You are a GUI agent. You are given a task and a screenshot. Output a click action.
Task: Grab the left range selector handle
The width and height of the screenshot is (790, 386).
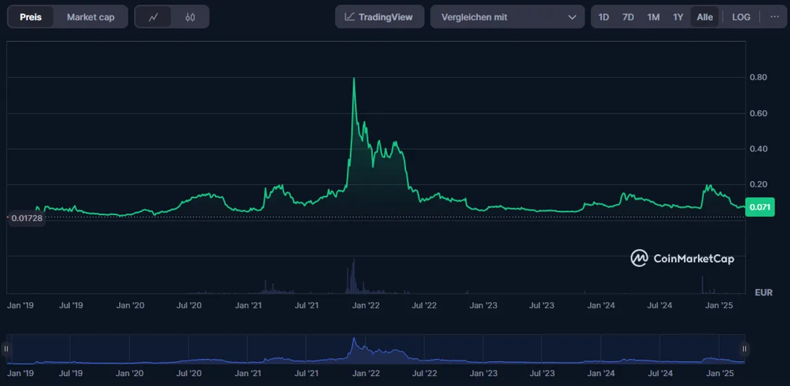(x=7, y=349)
